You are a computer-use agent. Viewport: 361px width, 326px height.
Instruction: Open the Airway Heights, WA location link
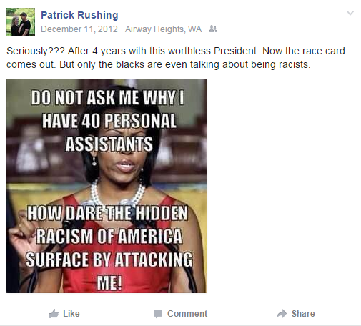[164, 29]
